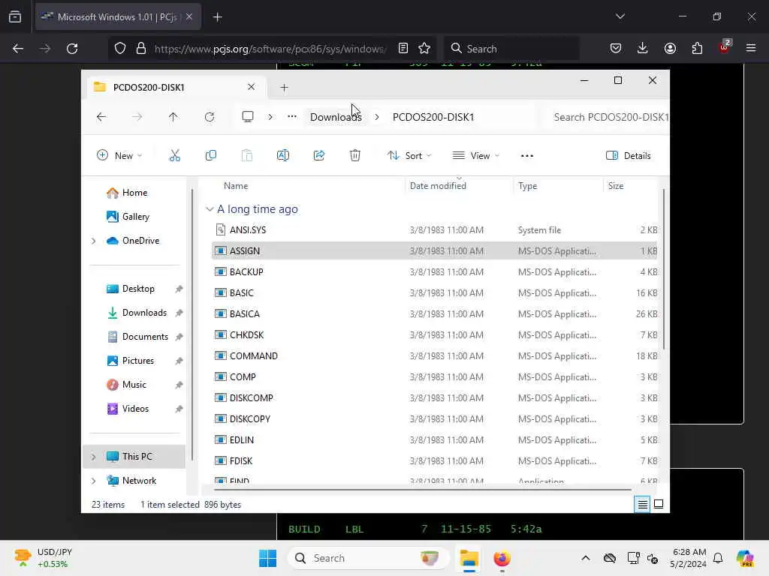Close the Microsoft Windows 1.01 browser tab

pyautogui.click(x=189, y=16)
